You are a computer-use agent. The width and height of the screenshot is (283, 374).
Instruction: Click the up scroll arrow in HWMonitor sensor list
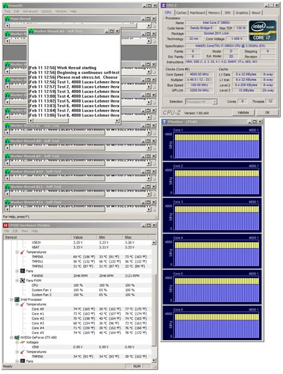click(x=154, y=243)
